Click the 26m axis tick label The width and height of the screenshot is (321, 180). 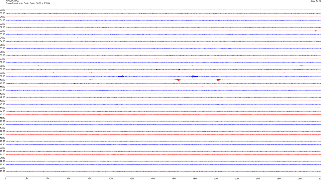(279, 179)
